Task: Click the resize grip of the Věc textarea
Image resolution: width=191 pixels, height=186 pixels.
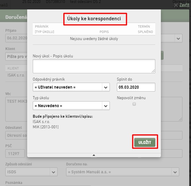Action: tap(180, 119)
